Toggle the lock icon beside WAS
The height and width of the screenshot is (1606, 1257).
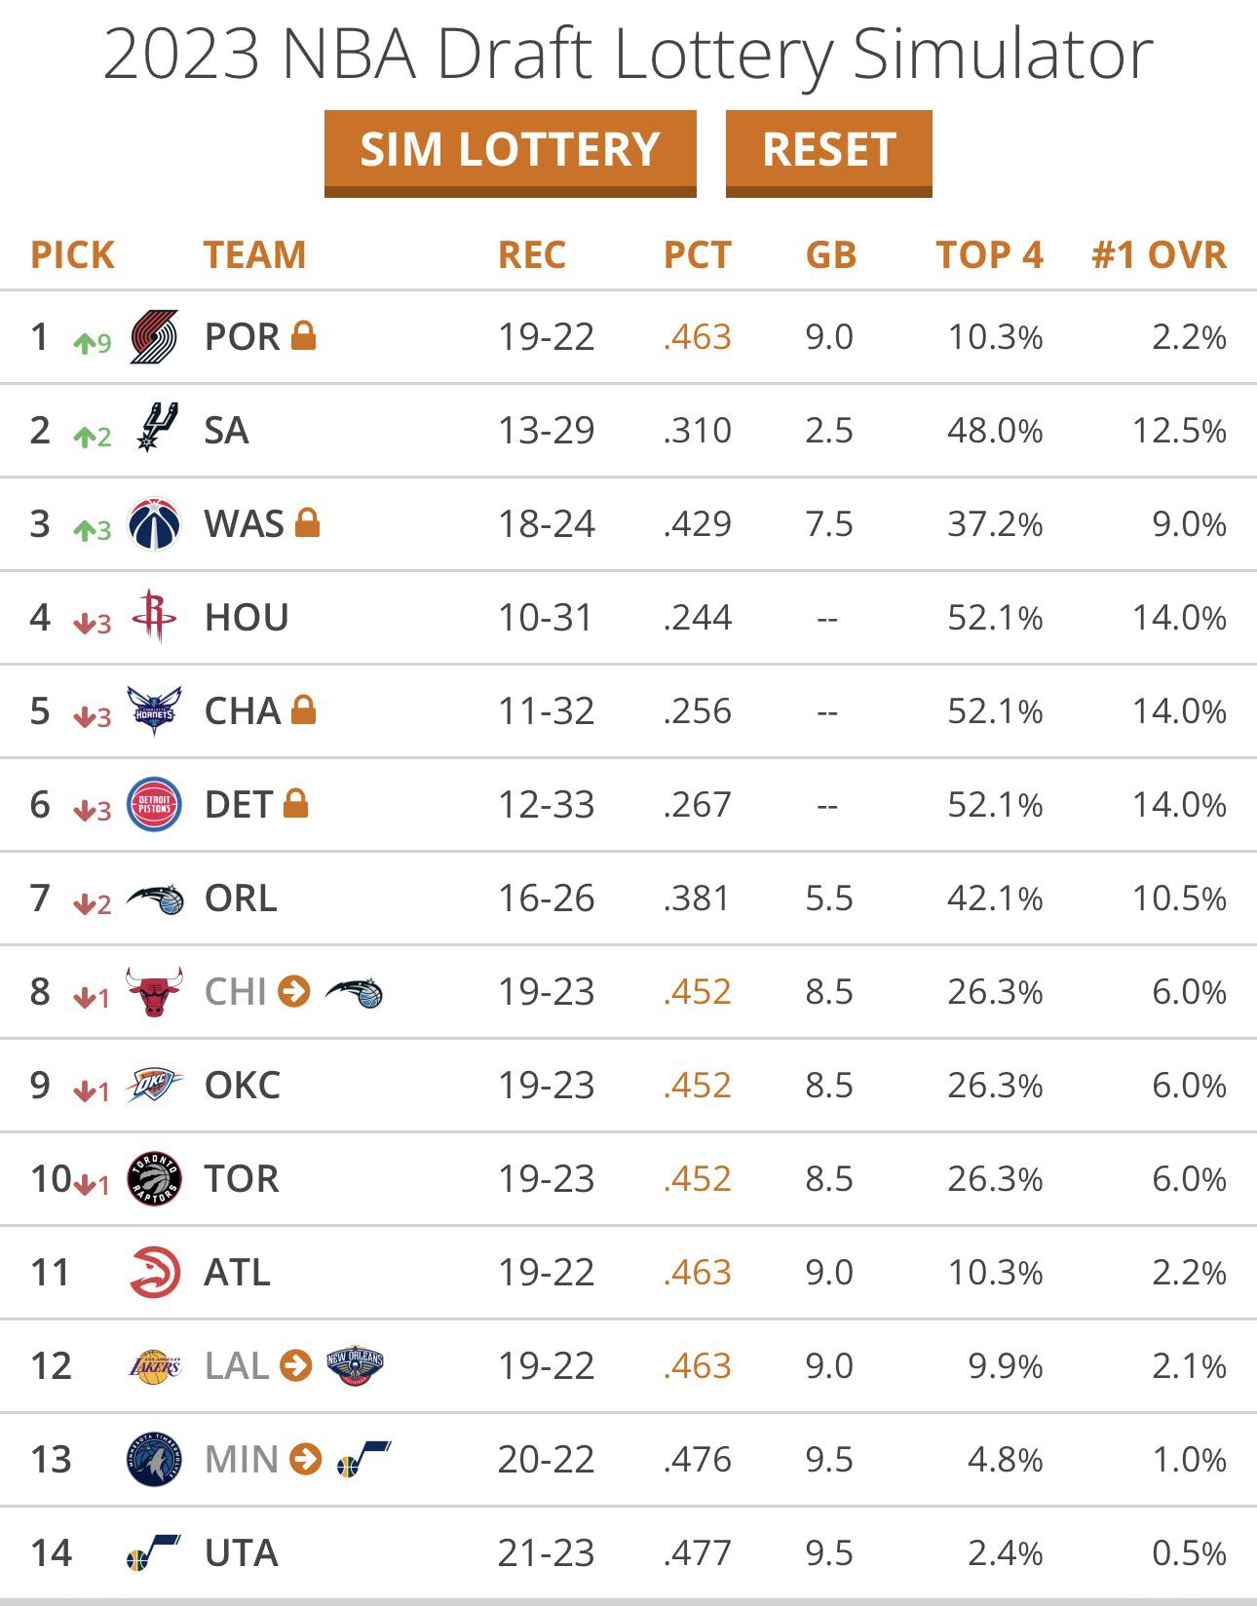[x=308, y=522]
